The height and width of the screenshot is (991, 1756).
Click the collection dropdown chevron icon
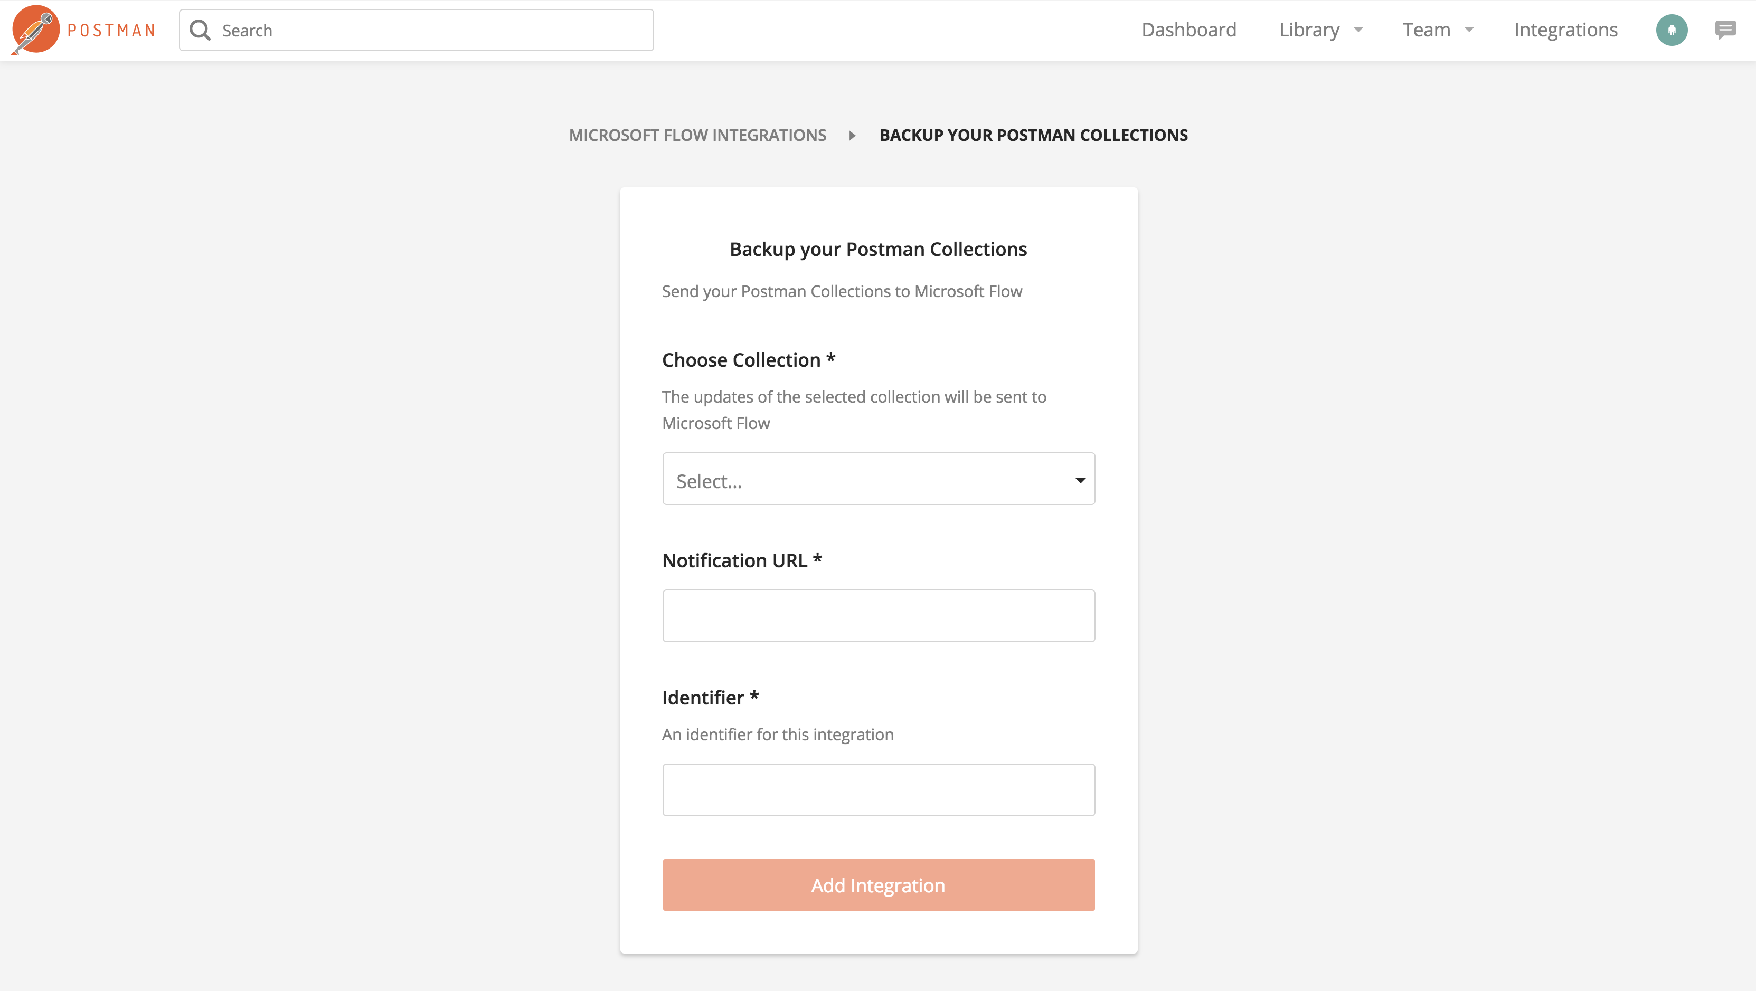(1080, 480)
